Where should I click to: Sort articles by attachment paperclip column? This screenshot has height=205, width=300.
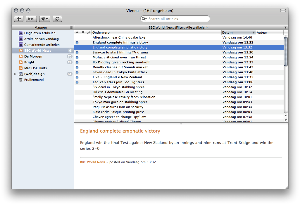pos(89,32)
